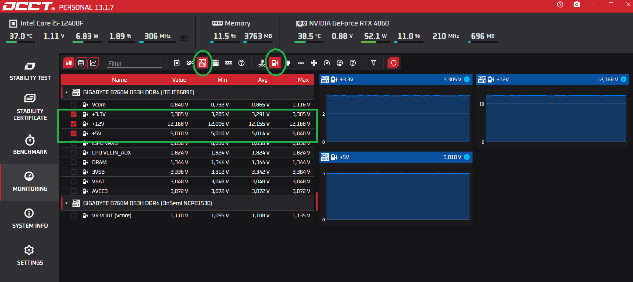Check the CPU VCCIN_AUX checkbox
This screenshot has width=633, height=282.
[x=74, y=153]
